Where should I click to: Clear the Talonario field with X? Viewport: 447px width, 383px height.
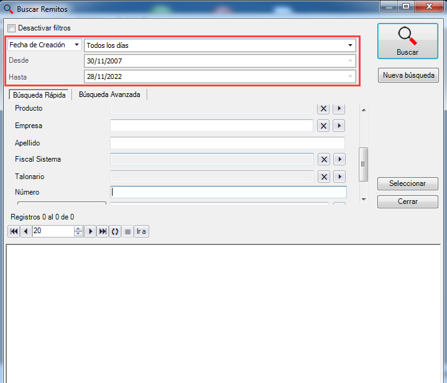coord(324,177)
